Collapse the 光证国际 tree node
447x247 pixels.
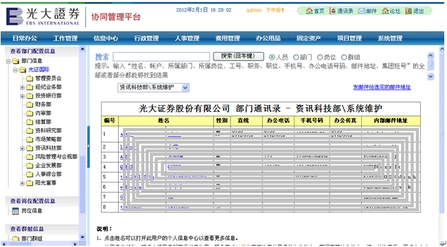click(15, 70)
